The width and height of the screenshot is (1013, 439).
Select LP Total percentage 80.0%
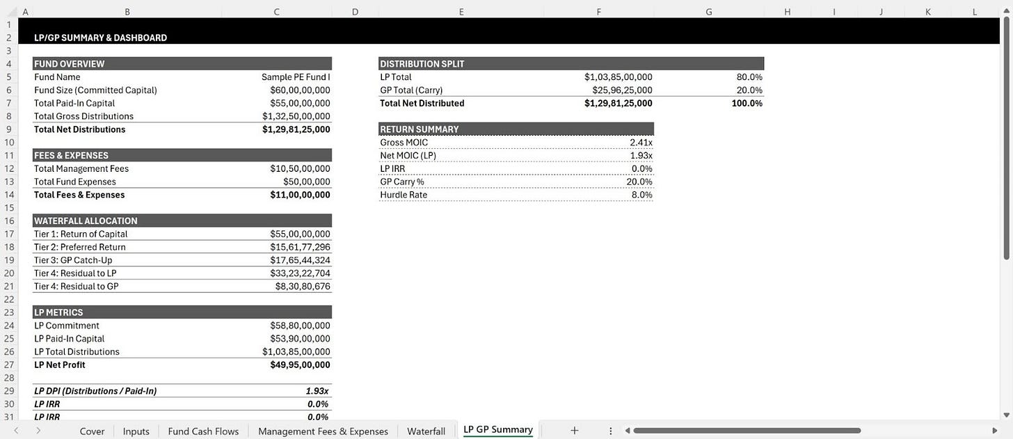(749, 77)
